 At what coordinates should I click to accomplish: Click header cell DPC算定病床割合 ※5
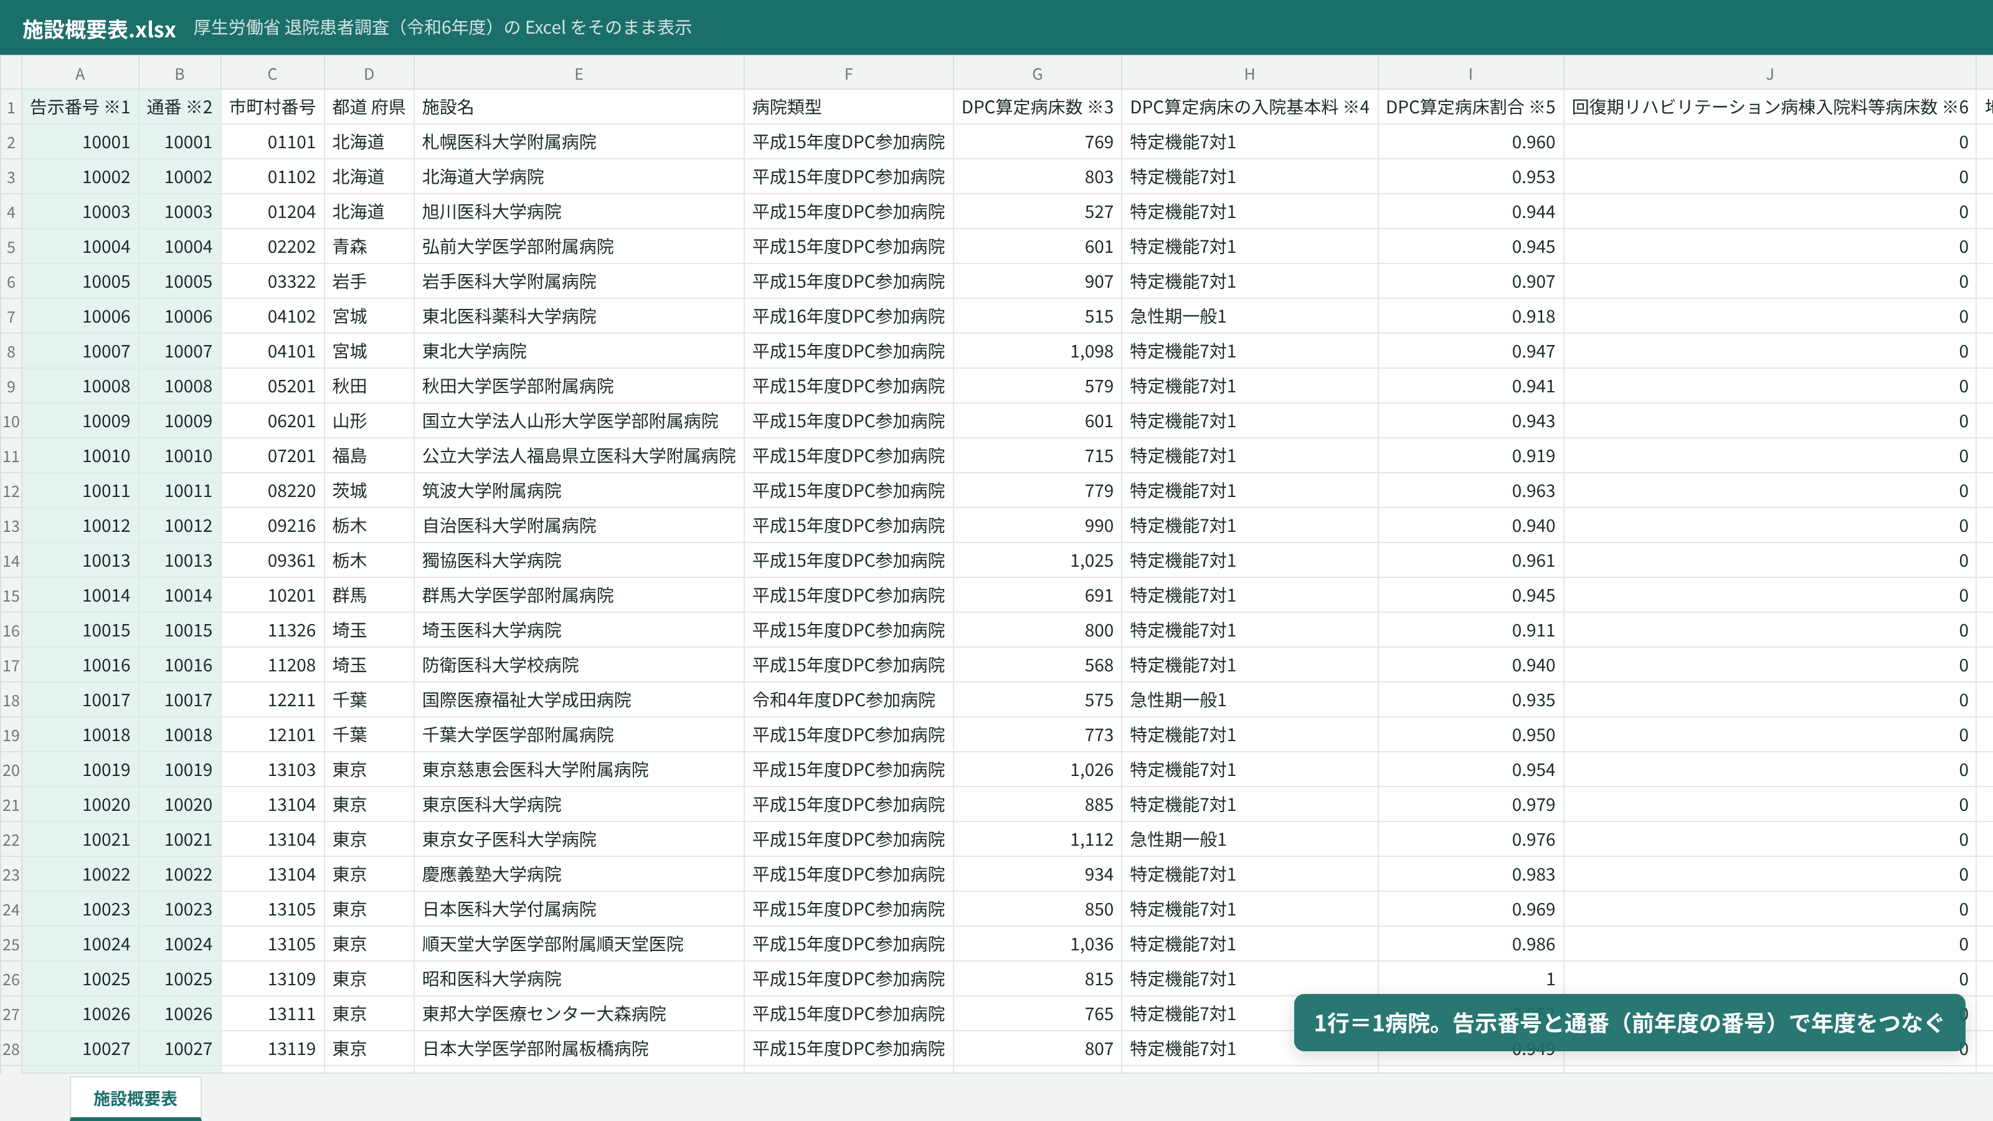(1470, 108)
